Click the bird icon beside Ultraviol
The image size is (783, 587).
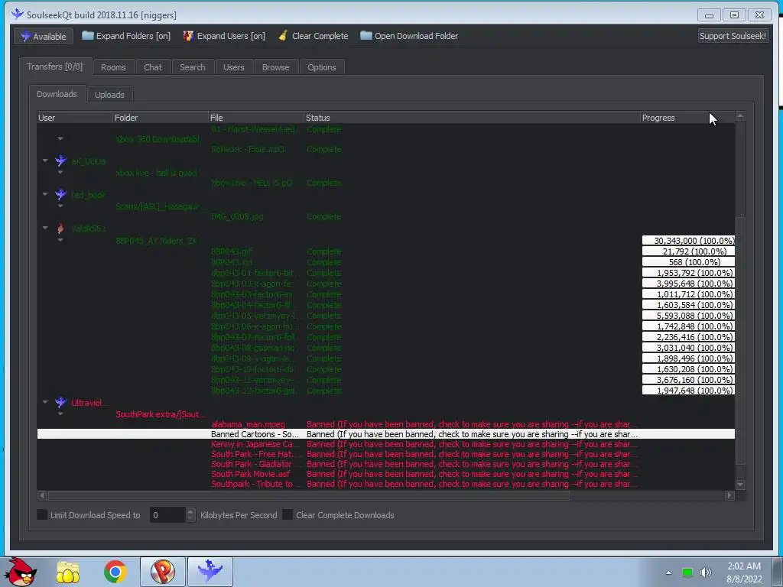(61, 402)
